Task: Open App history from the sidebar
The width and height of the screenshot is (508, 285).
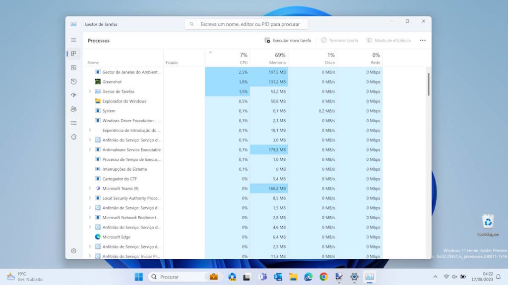Action: point(73,82)
